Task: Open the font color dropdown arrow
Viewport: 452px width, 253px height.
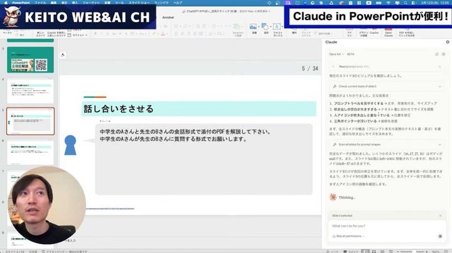Action: [x=167, y=34]
